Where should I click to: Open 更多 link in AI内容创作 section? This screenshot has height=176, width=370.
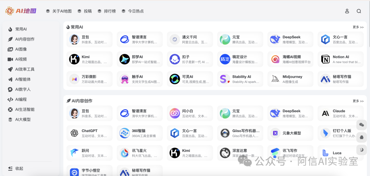pos(358,101)
